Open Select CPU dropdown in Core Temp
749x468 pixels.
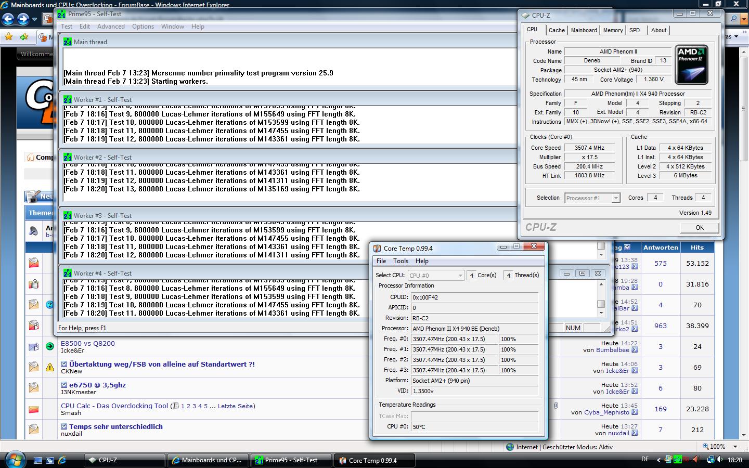tap(460, 275)
